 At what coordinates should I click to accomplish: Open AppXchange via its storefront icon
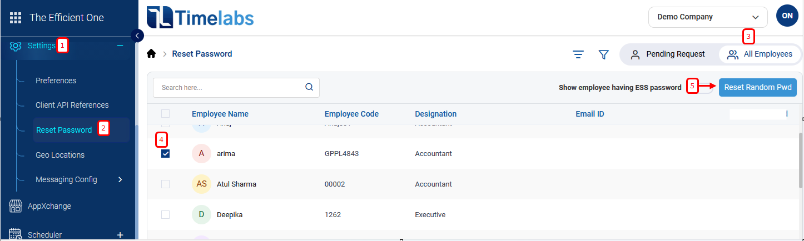[16, 206]
